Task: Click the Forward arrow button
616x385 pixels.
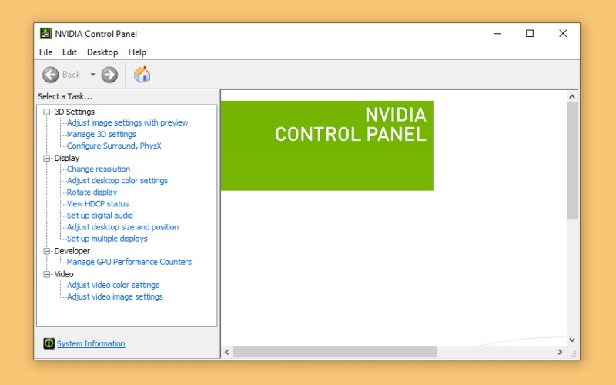Action: 109,75
